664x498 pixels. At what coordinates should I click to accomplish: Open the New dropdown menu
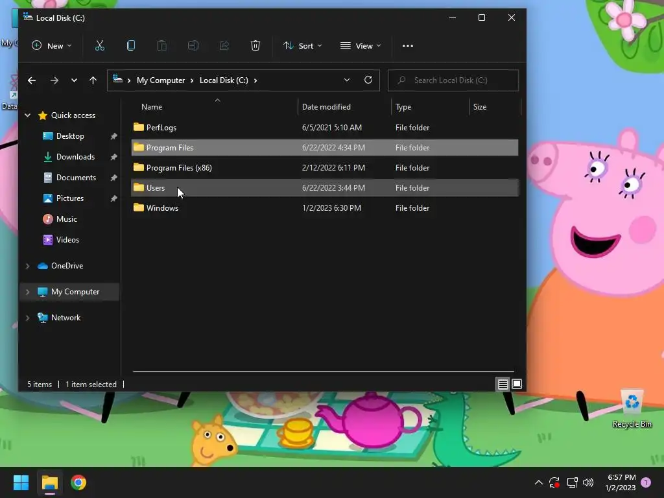click(52, 46)
